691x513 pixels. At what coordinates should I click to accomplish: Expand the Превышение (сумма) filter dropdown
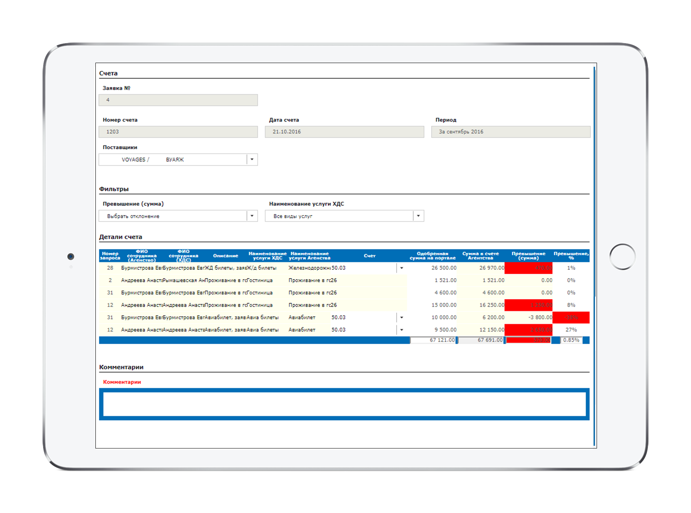click(252, 216)
